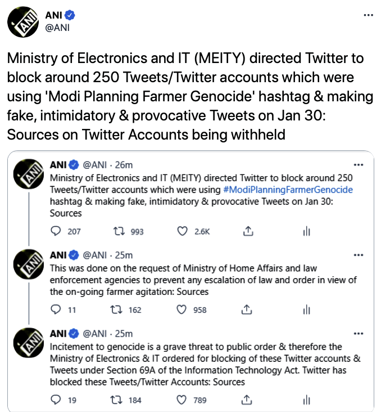Viewport: 381px width, 412px height.
Task: Open more options on the Home Affairs tweet
Action: (x=358, y=254)
